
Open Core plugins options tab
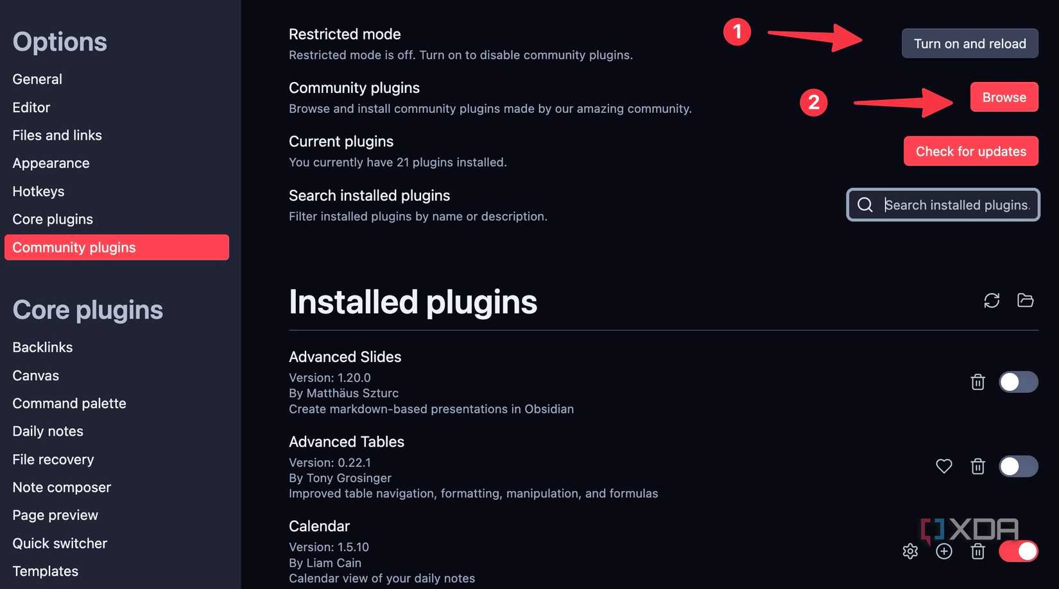point(53,219)
